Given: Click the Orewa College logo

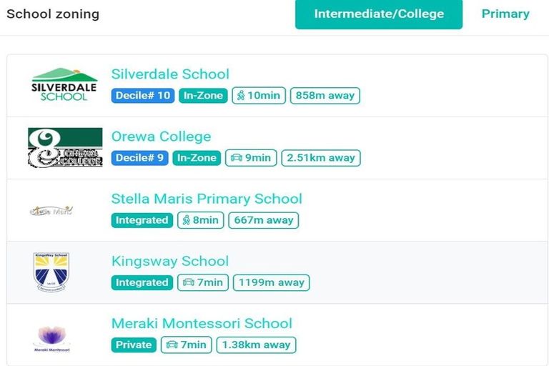Looking at the screenshot, I should click(65, 147).
